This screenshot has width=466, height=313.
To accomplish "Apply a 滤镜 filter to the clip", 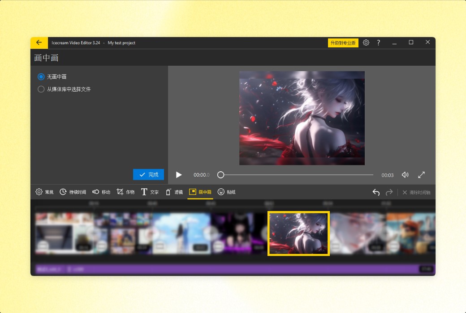I will pyautogui.click(x=174, y=192).
